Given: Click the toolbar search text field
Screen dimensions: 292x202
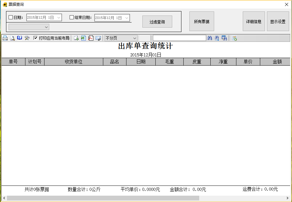Looking at the screenshot, I should [179, 38].
